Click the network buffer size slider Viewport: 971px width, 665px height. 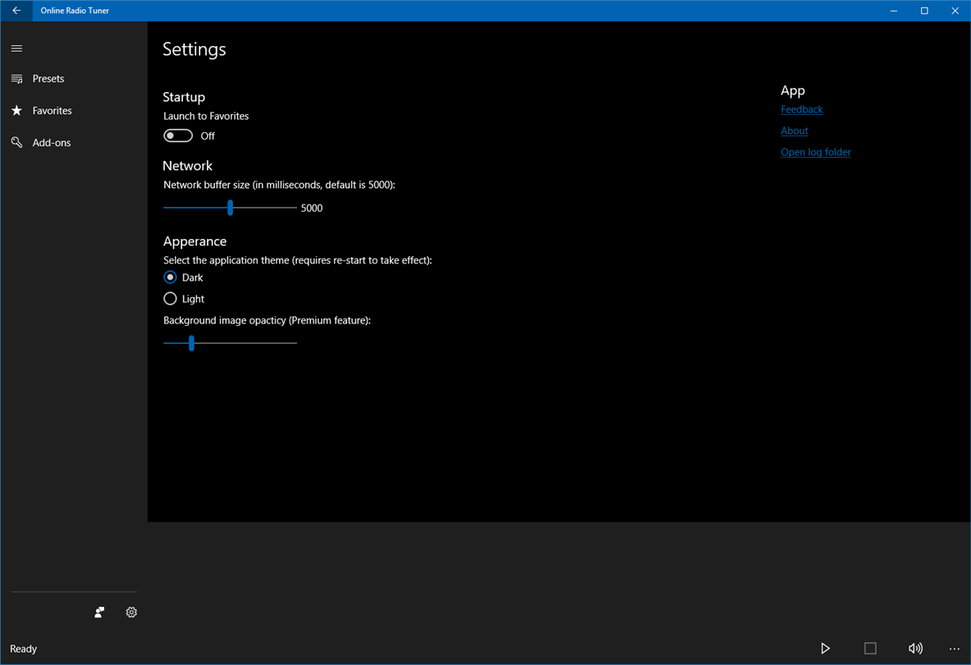click(x=230, y=208)
